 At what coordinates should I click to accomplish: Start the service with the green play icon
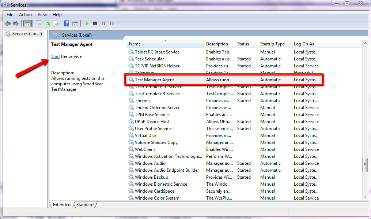pos(87,23)
